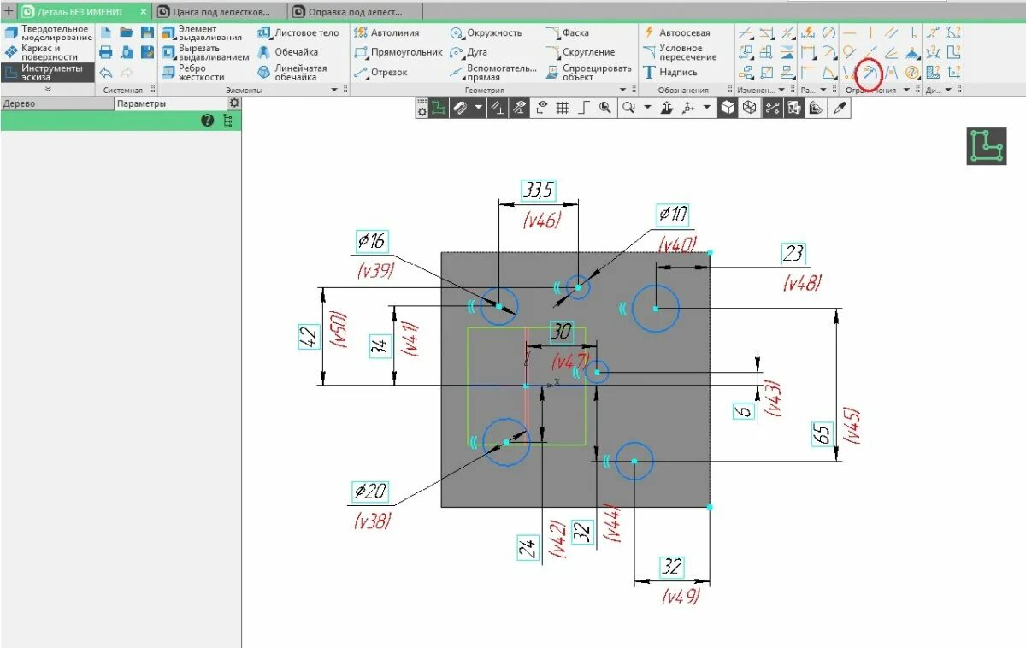Open the eyedropper properties tool

pos(840,108)
